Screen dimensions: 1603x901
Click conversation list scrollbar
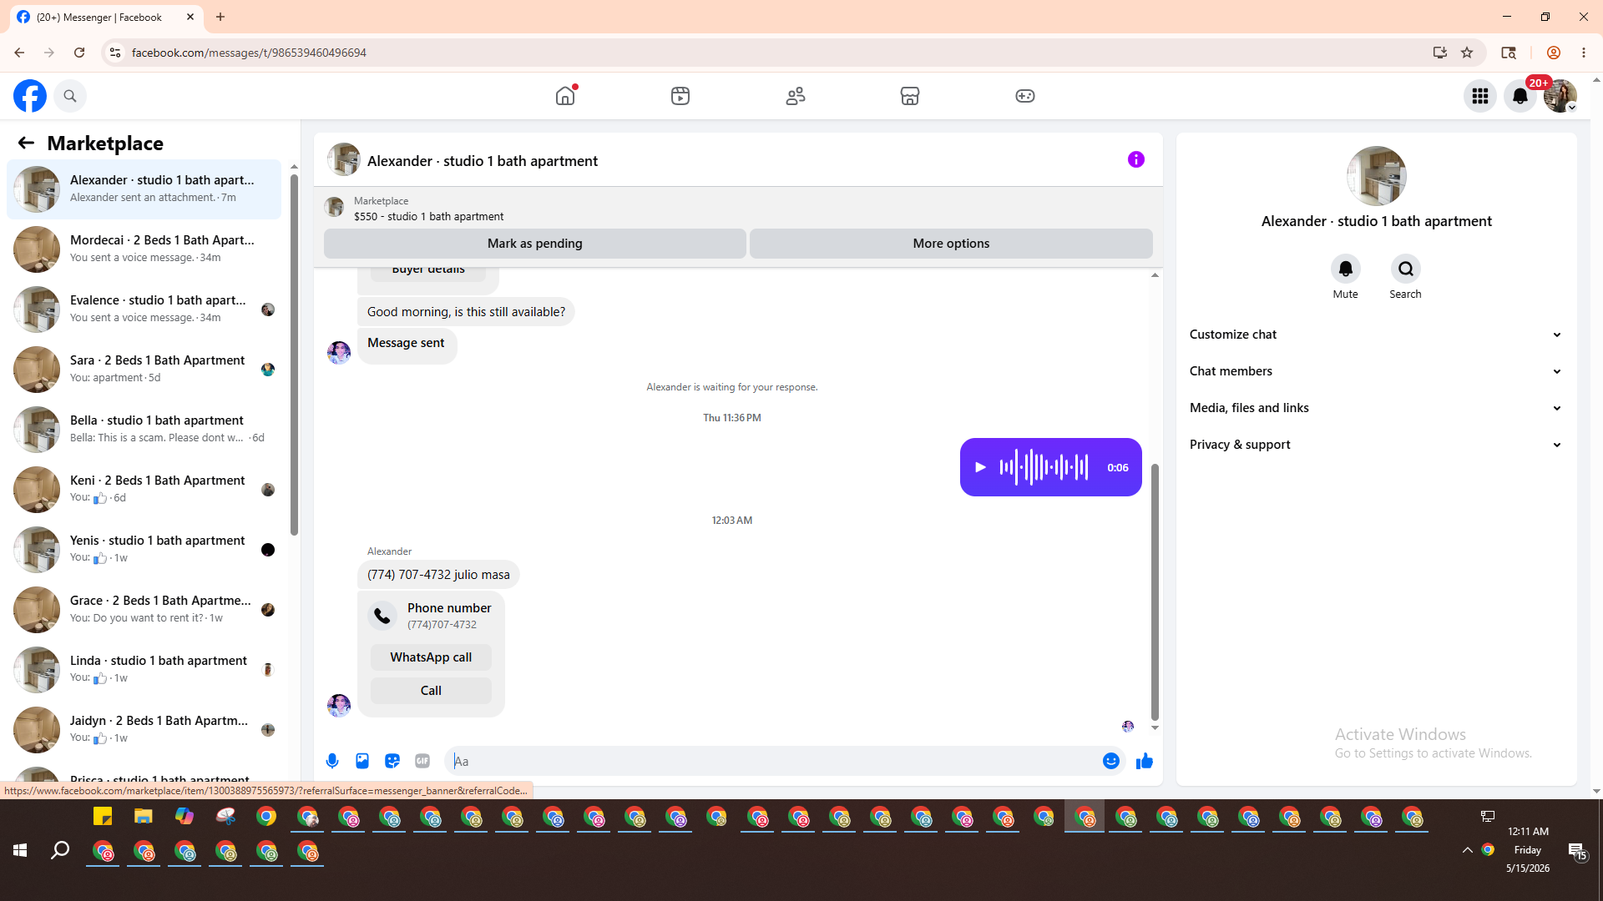(294, 355)
